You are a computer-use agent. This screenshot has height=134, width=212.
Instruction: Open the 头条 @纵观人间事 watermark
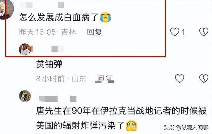(x=186, y=127)
